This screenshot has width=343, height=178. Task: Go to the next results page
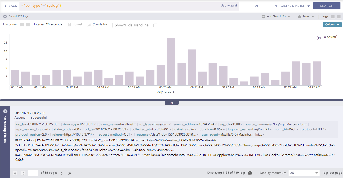click(x=62, y=173)
